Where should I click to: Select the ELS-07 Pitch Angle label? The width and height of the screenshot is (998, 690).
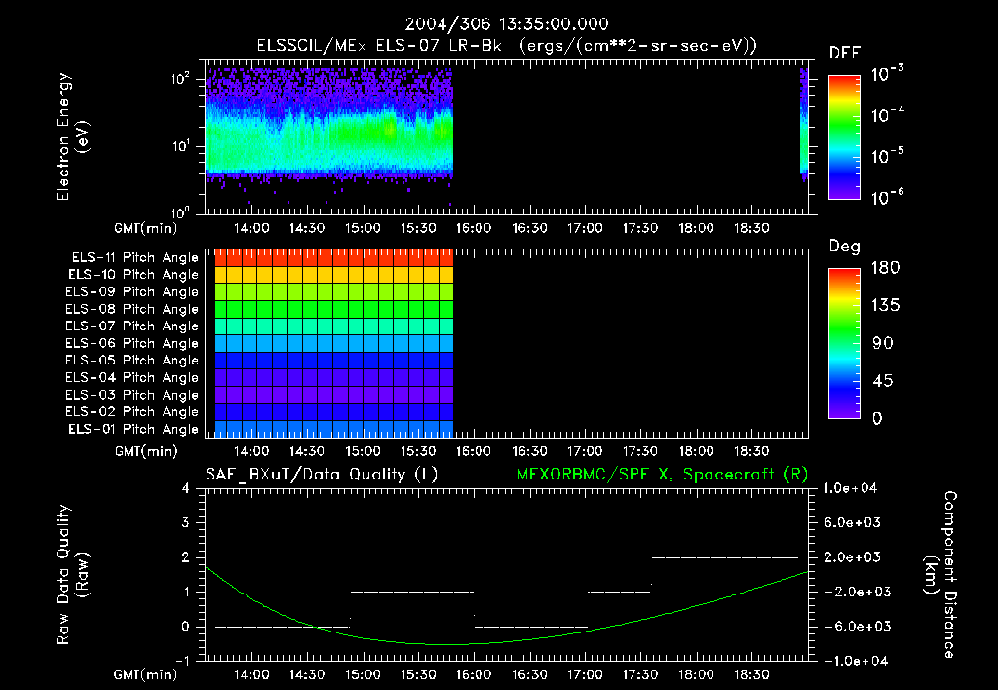click(x=132, y=326)
